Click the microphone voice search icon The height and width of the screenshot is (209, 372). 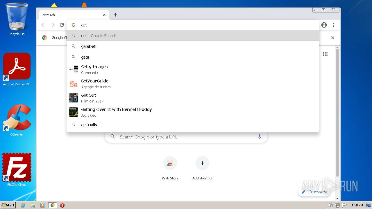coord(259,137)
